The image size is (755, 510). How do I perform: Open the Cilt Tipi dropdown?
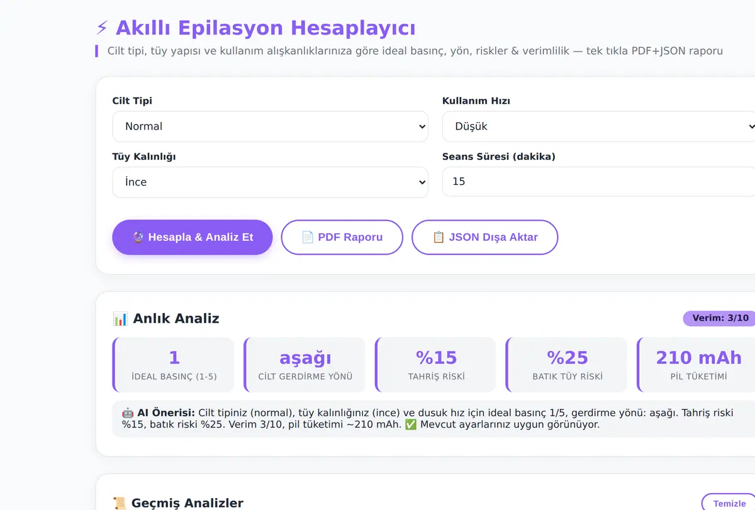point(270,126)
